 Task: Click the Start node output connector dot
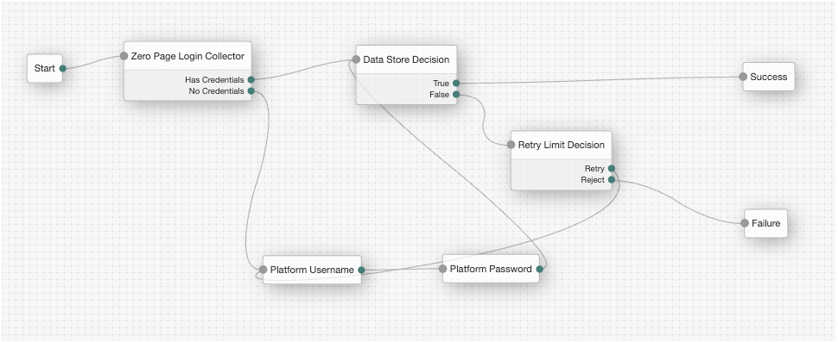pos(62,68)
